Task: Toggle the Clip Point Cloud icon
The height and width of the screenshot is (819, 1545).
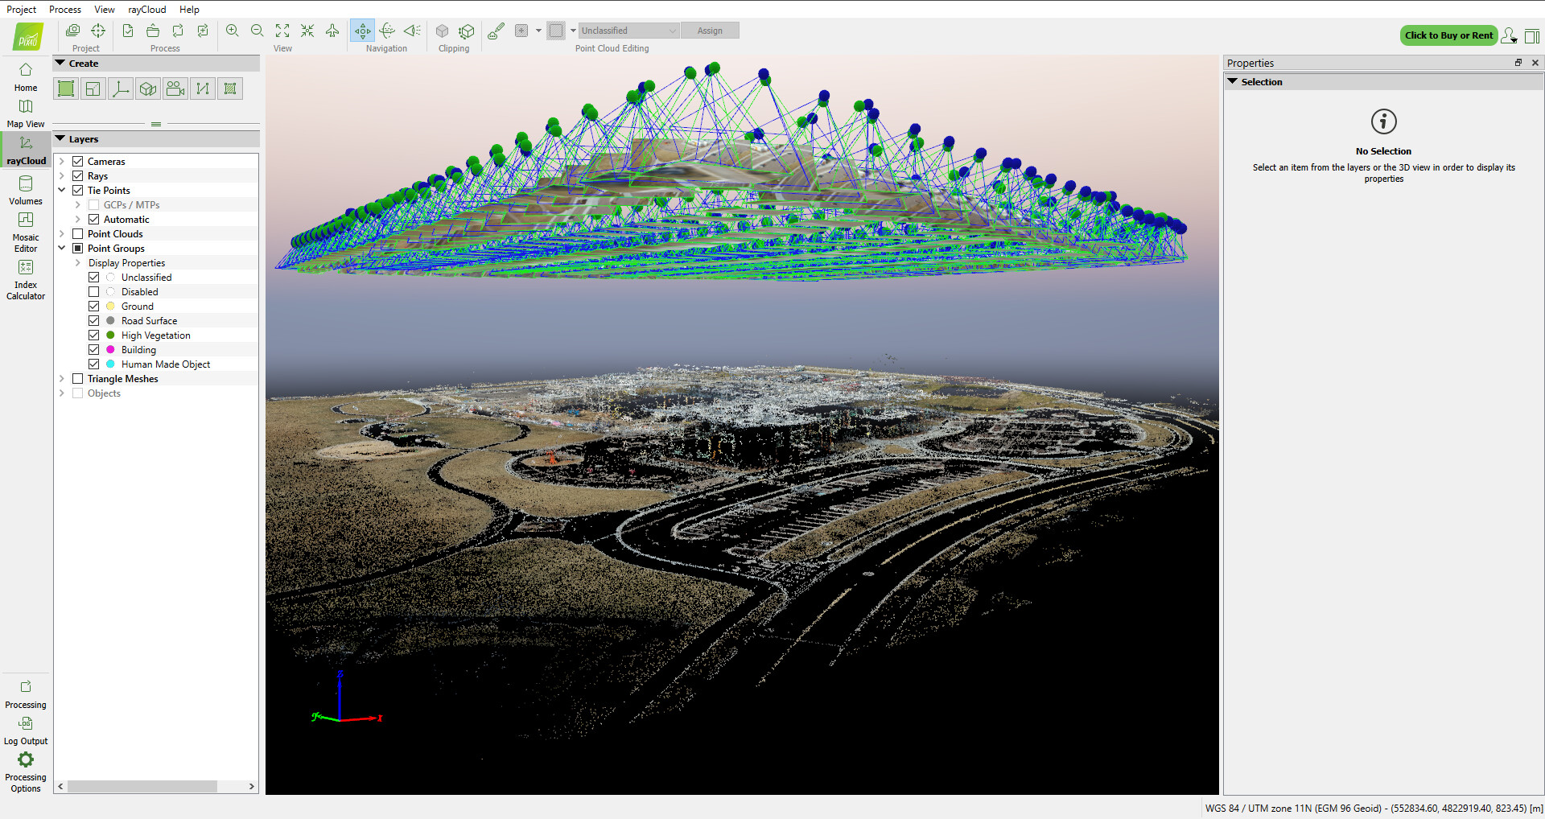Action: [442, 31]
